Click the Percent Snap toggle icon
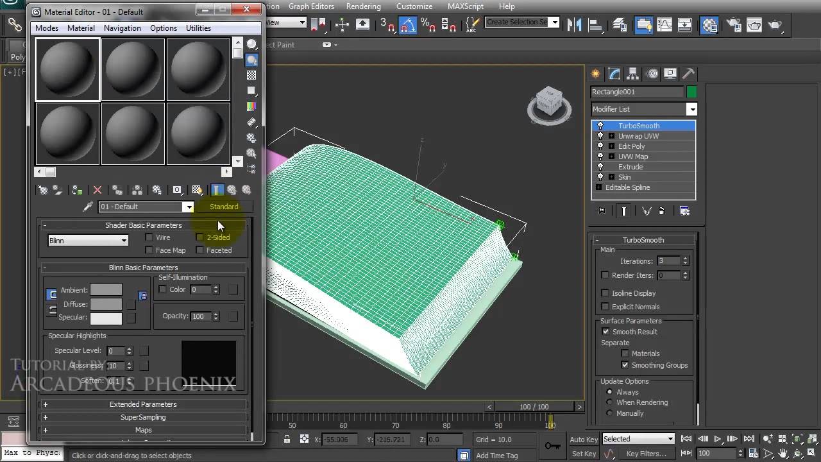 tap(427, 25)
